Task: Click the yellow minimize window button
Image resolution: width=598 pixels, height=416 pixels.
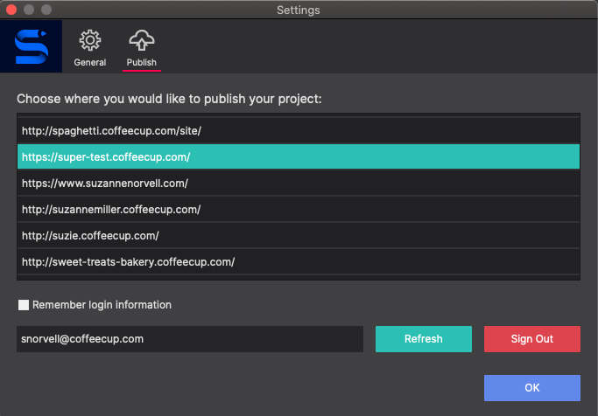Action: click(29, 10)
